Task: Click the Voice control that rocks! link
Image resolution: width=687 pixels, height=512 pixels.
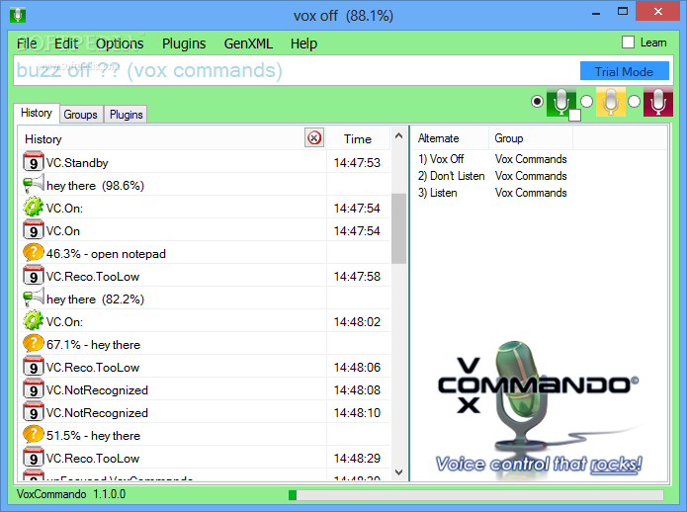Action: point(539,465)
